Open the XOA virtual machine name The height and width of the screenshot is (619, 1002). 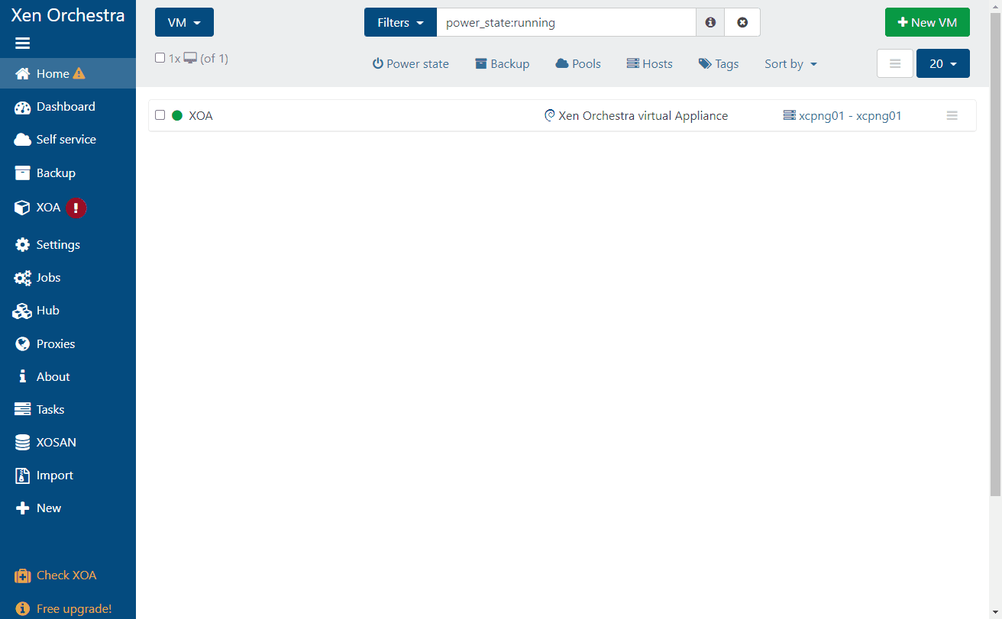[x=201, y=116]
